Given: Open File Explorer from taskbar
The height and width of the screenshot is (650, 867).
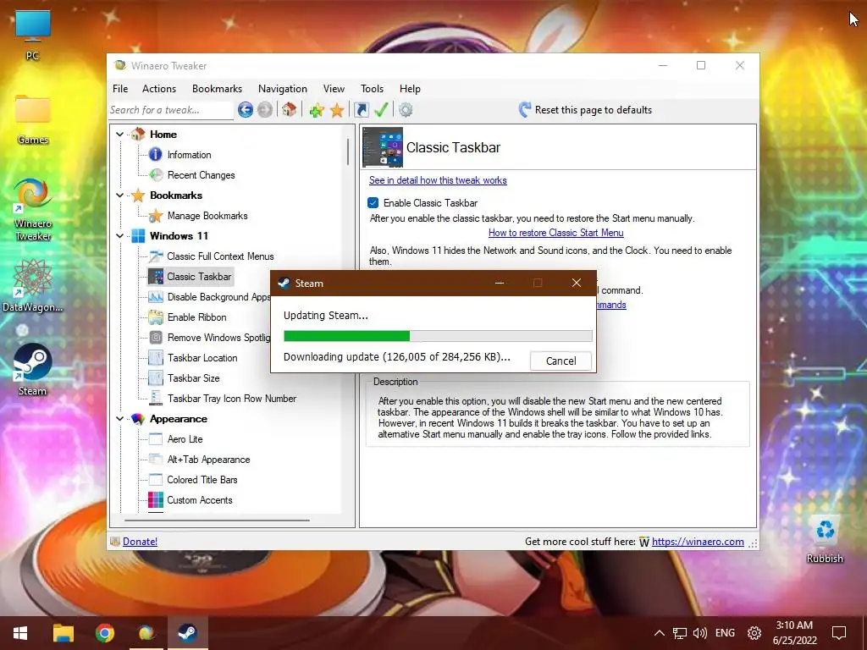Looking at the screenshot, I should tap(63, 633).
